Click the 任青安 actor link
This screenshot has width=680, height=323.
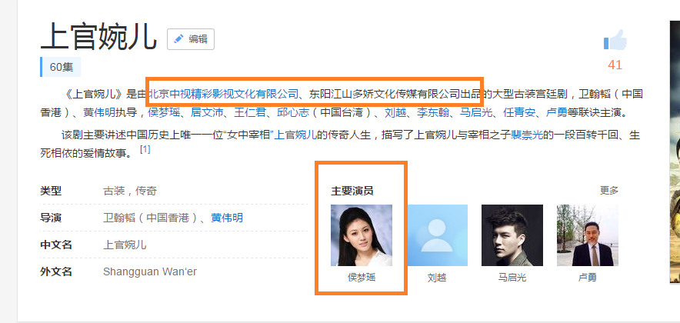pyautogui.click(x=519, y=113)
